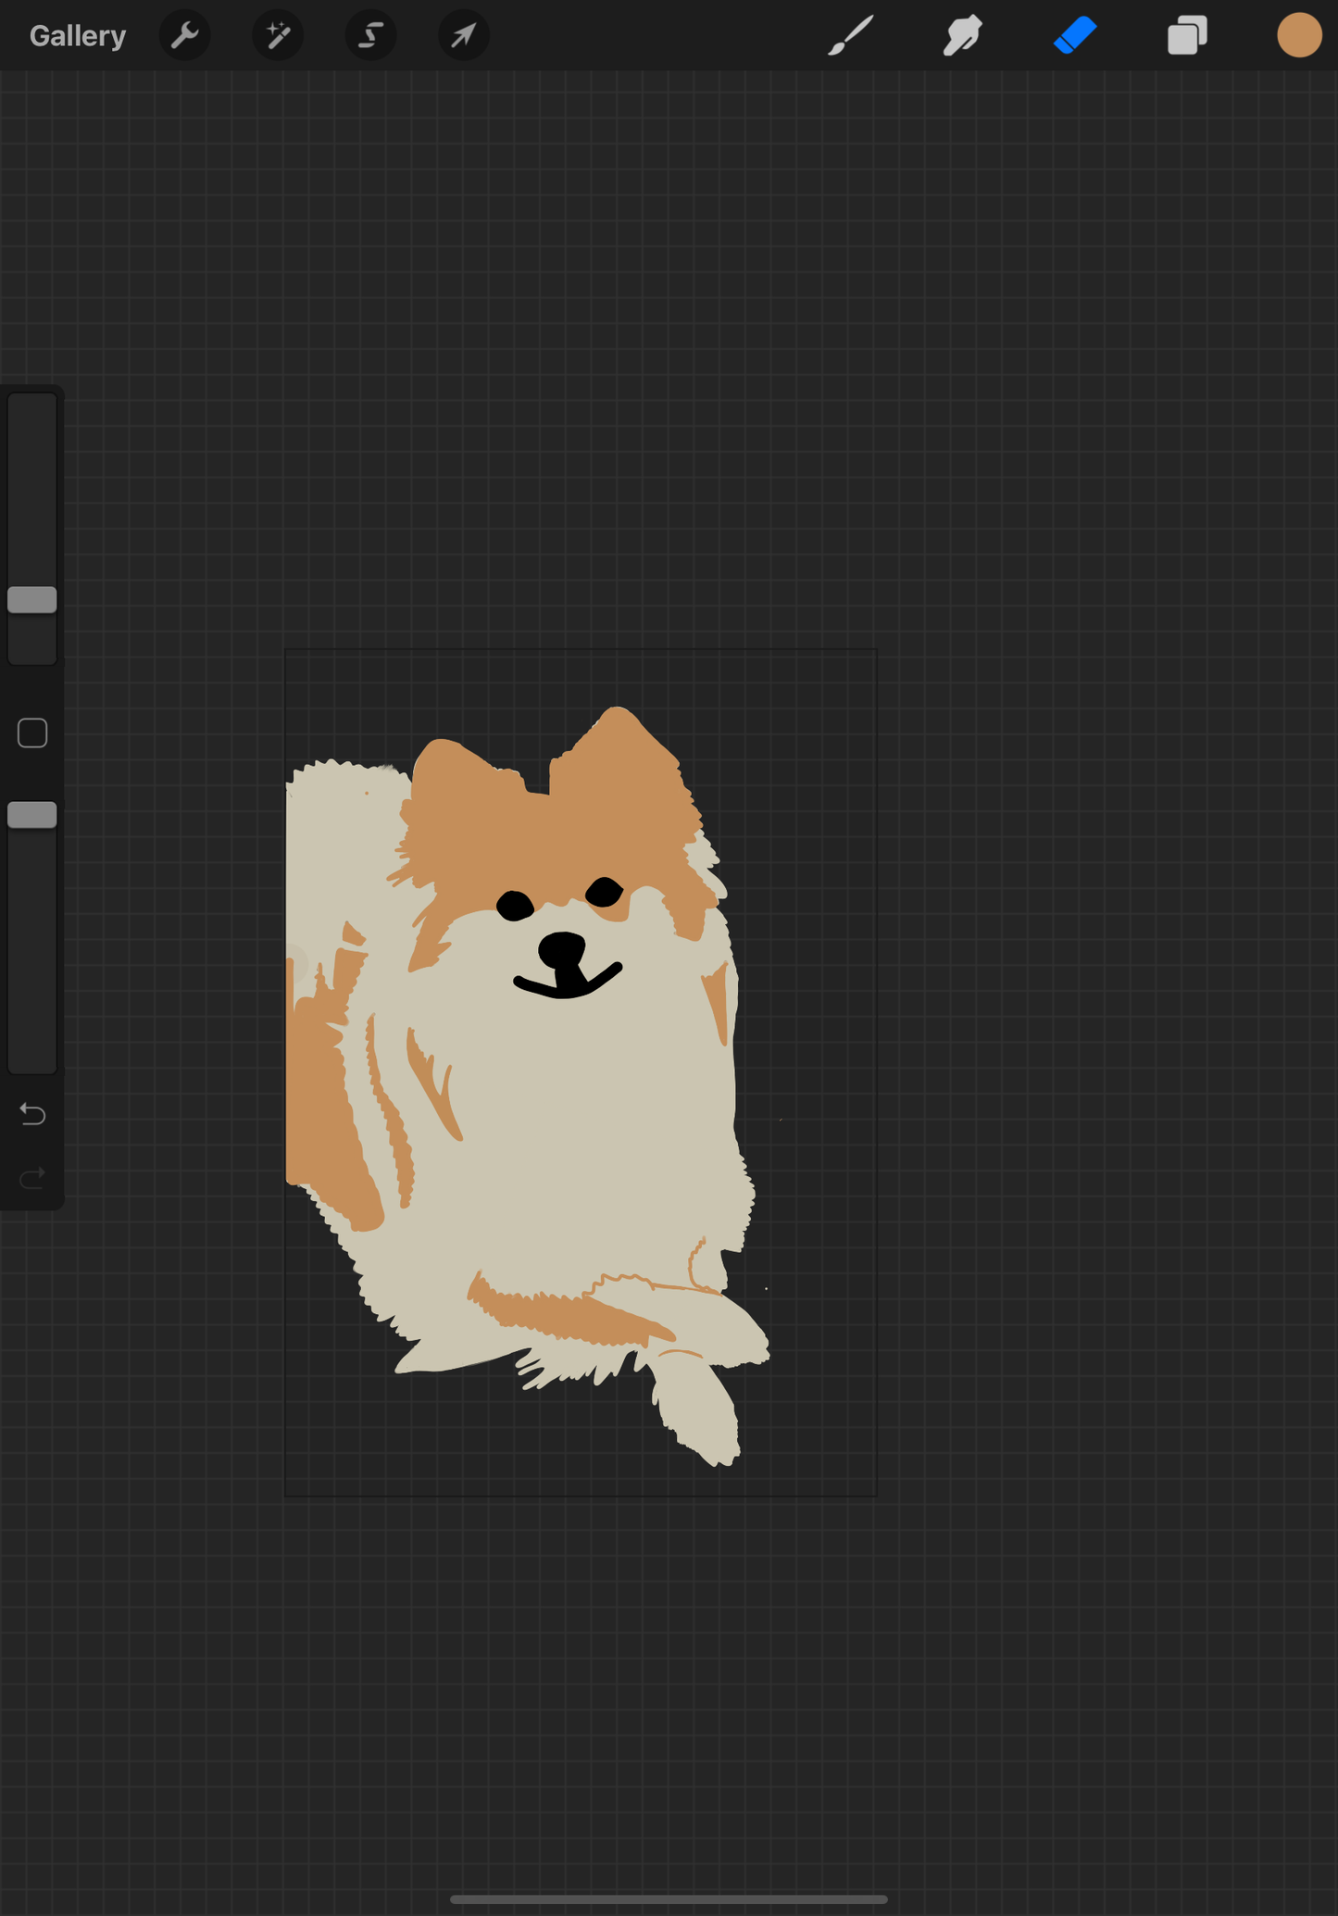Tap the home indicator bar
Screen dimensions: 1338x1916
point(669,1898)
